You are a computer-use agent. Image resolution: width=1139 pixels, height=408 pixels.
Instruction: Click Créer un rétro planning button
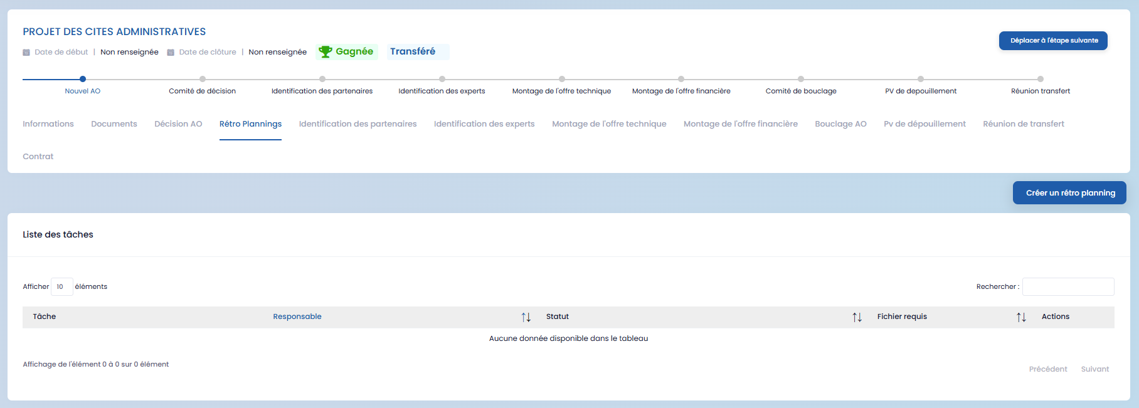click(1069, 193)
